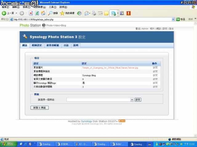Viewport: 197px width, 147px height.
Task: Switch to Hello! taskbar window button
Action: 119,144
